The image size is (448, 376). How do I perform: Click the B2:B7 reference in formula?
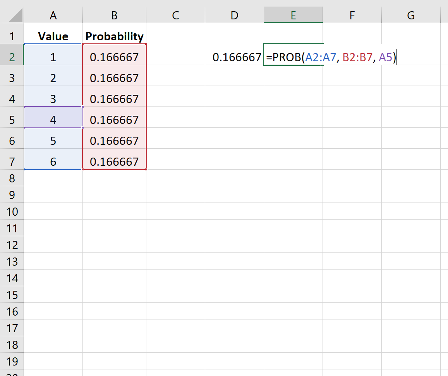click(x=358, y=57)
